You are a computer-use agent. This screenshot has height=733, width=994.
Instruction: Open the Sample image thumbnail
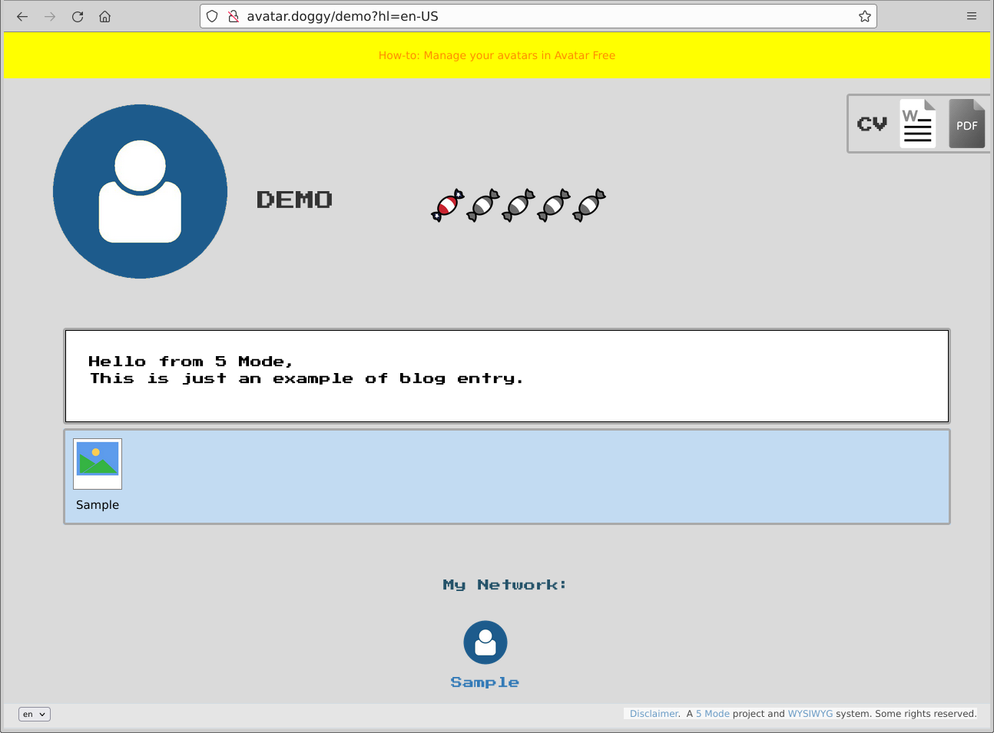click(98, 464)
